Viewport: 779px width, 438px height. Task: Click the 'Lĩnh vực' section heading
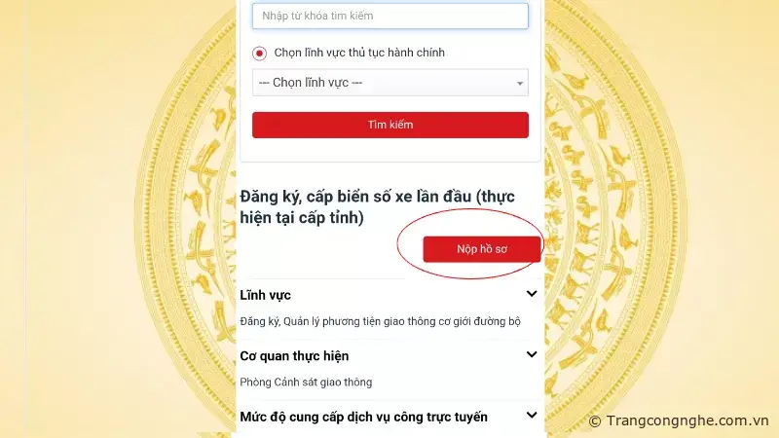(265, 295)
